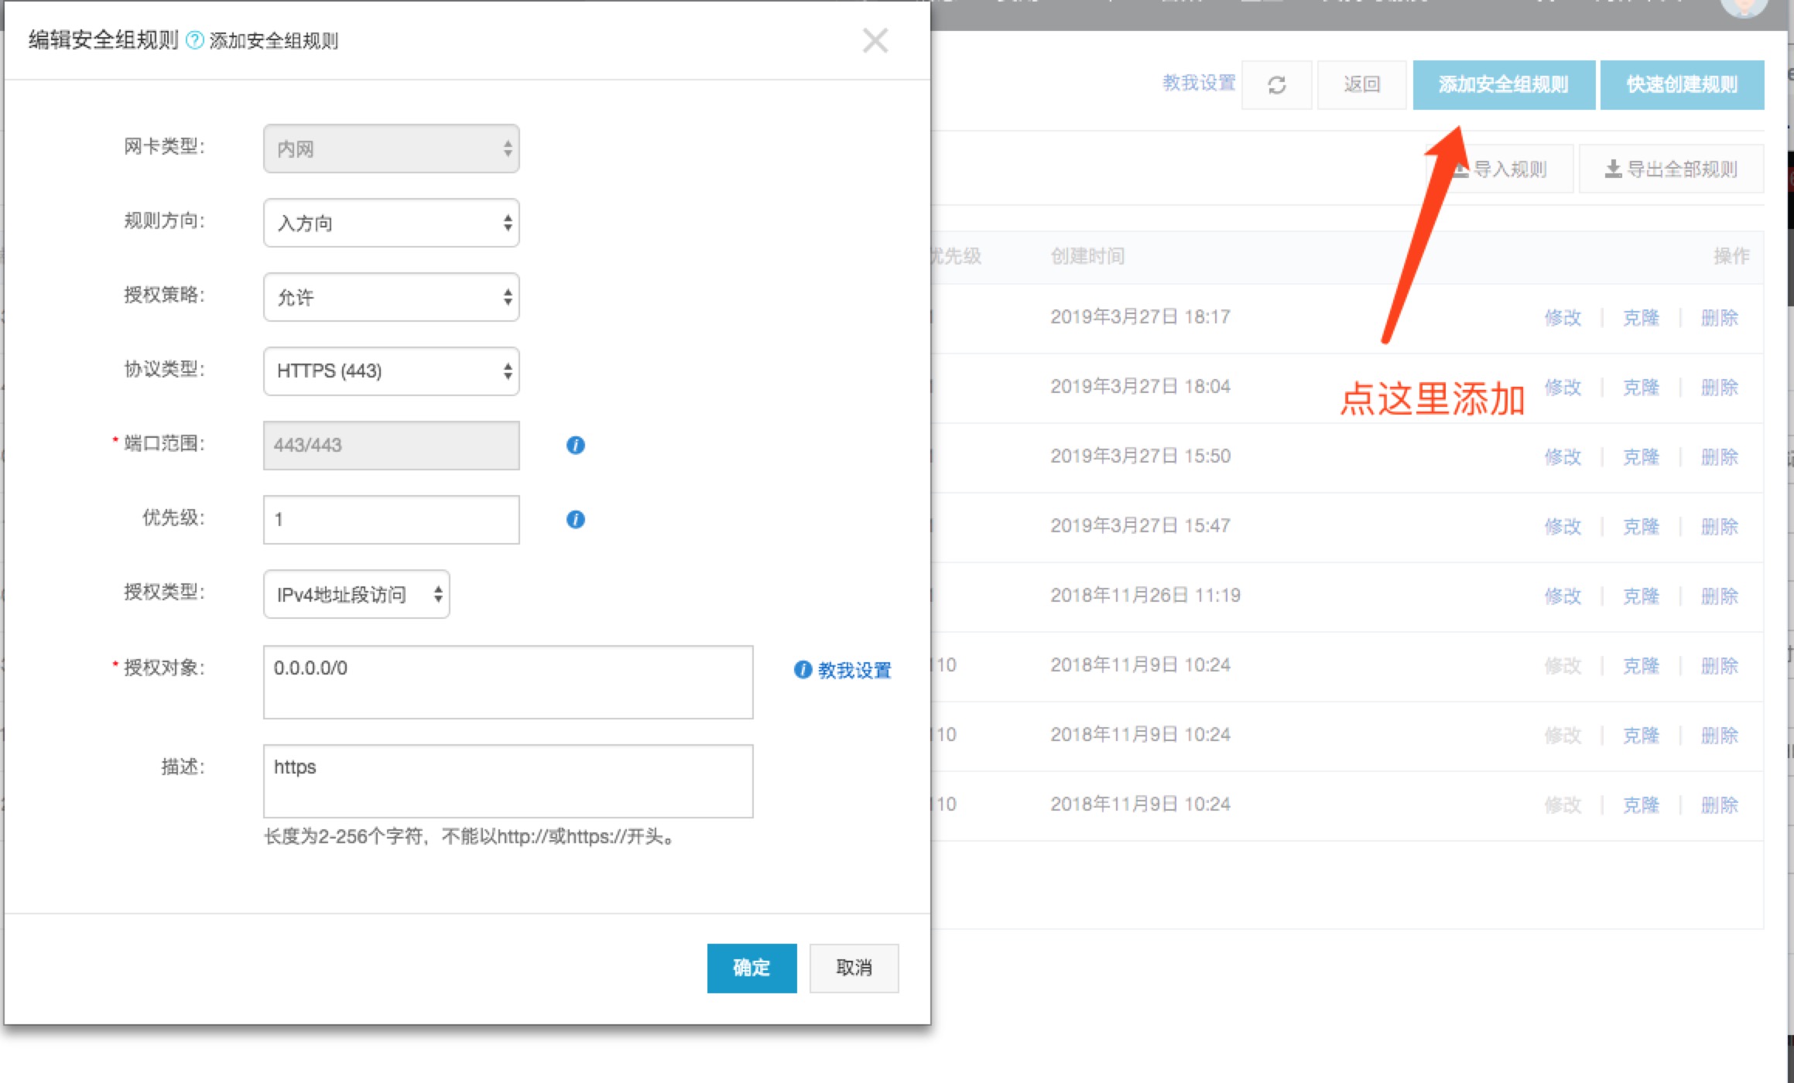This screenshot has height=1083, width=1794.
Task: Click the 导出全部规则 button
Action: [1672, 169]
